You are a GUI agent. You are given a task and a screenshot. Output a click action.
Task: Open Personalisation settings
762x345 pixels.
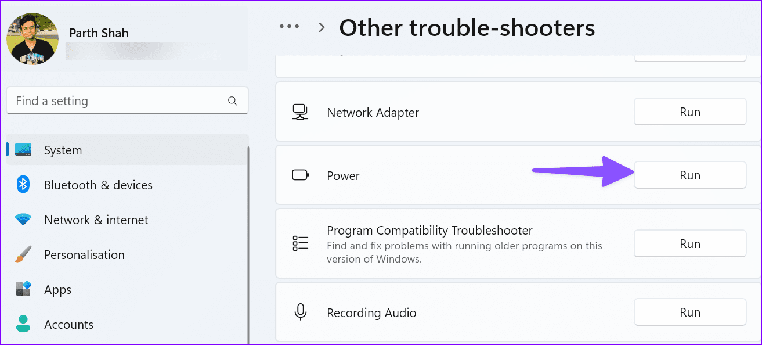(127, 254)
